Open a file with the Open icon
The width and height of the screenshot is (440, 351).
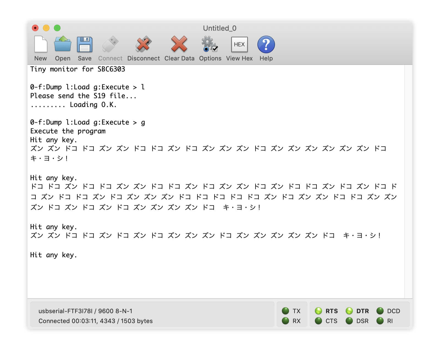(63, 45)
